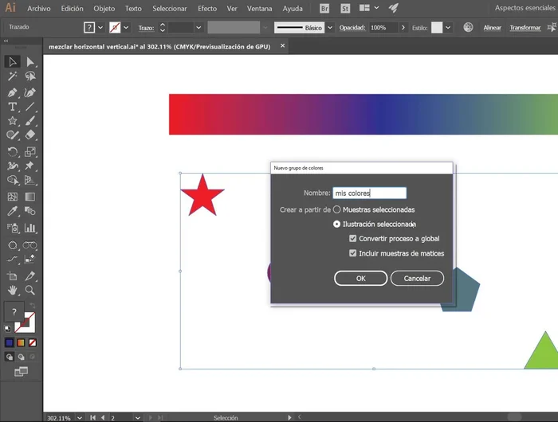This screenshot has width=558, height=422.
Task: Select the Scale tool
Action: 30,152
